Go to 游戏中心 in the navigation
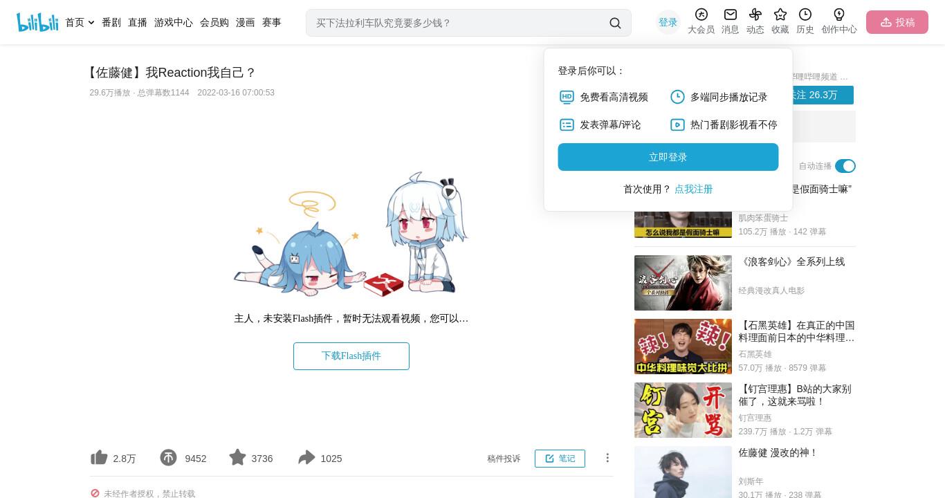This screenshot has width=945, height=498. (174, 23)
